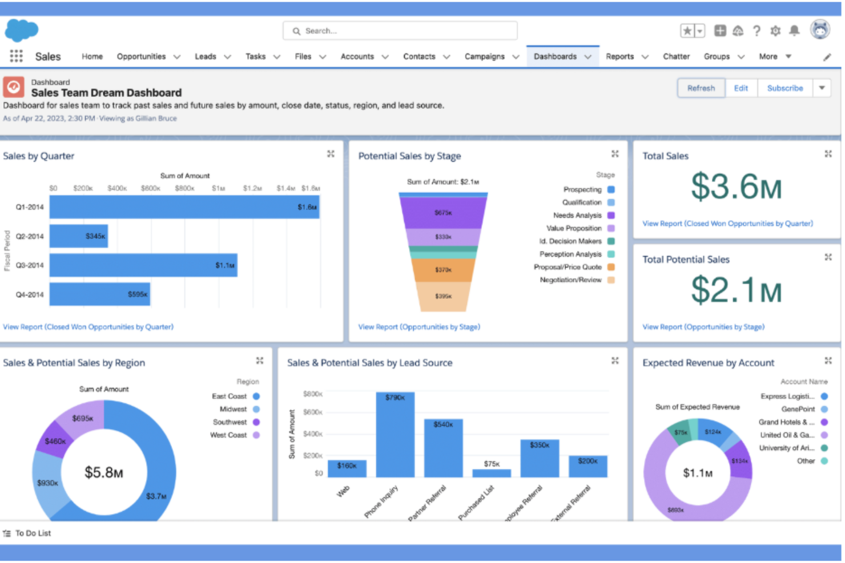
Task: Click inside the Search field
Action: click(400, 31)
